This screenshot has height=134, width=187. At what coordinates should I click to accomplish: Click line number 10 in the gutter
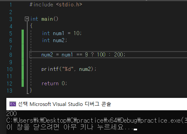click(9, 69)
